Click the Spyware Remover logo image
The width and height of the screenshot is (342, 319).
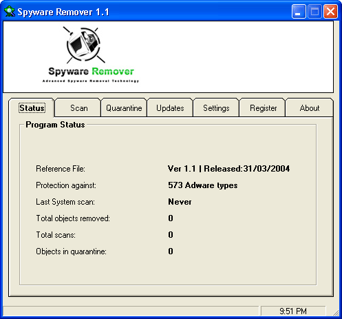[x=91, y=54]
